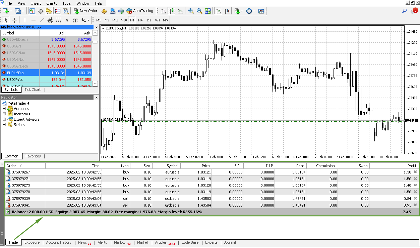
Task: Select the draw horizontal line tool
Action: [34, 20]
